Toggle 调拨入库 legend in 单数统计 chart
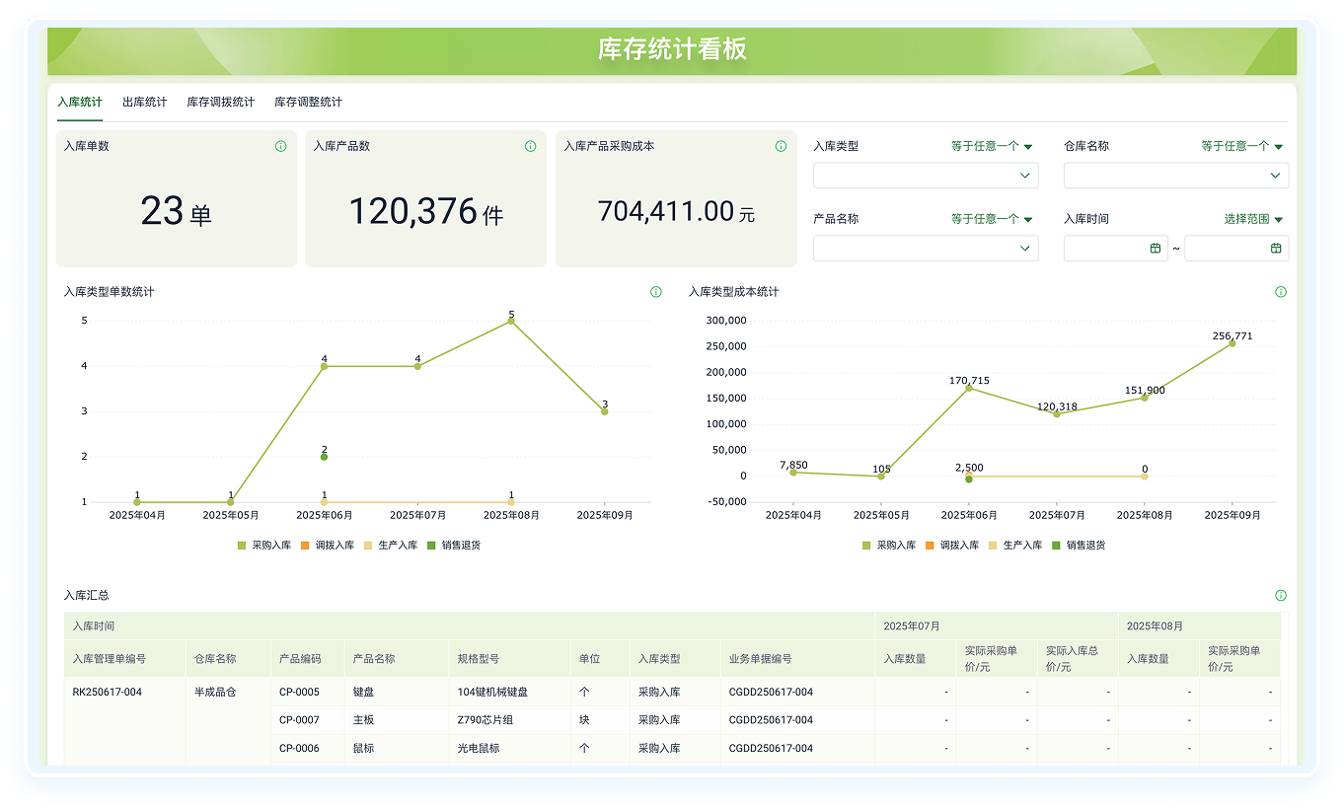1344x809 pixels. pos(327,545)
